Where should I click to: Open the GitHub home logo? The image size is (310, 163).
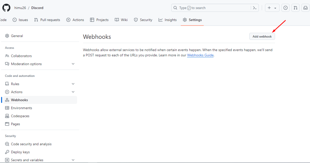(6, 8)
